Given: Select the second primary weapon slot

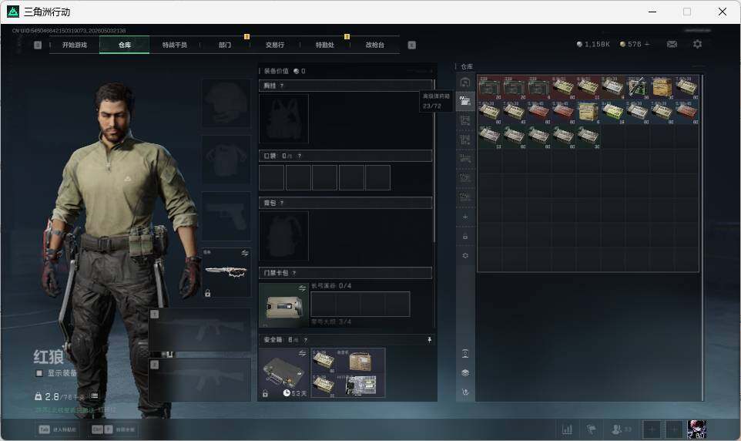Looking at the screenshot, I should 200,380.
